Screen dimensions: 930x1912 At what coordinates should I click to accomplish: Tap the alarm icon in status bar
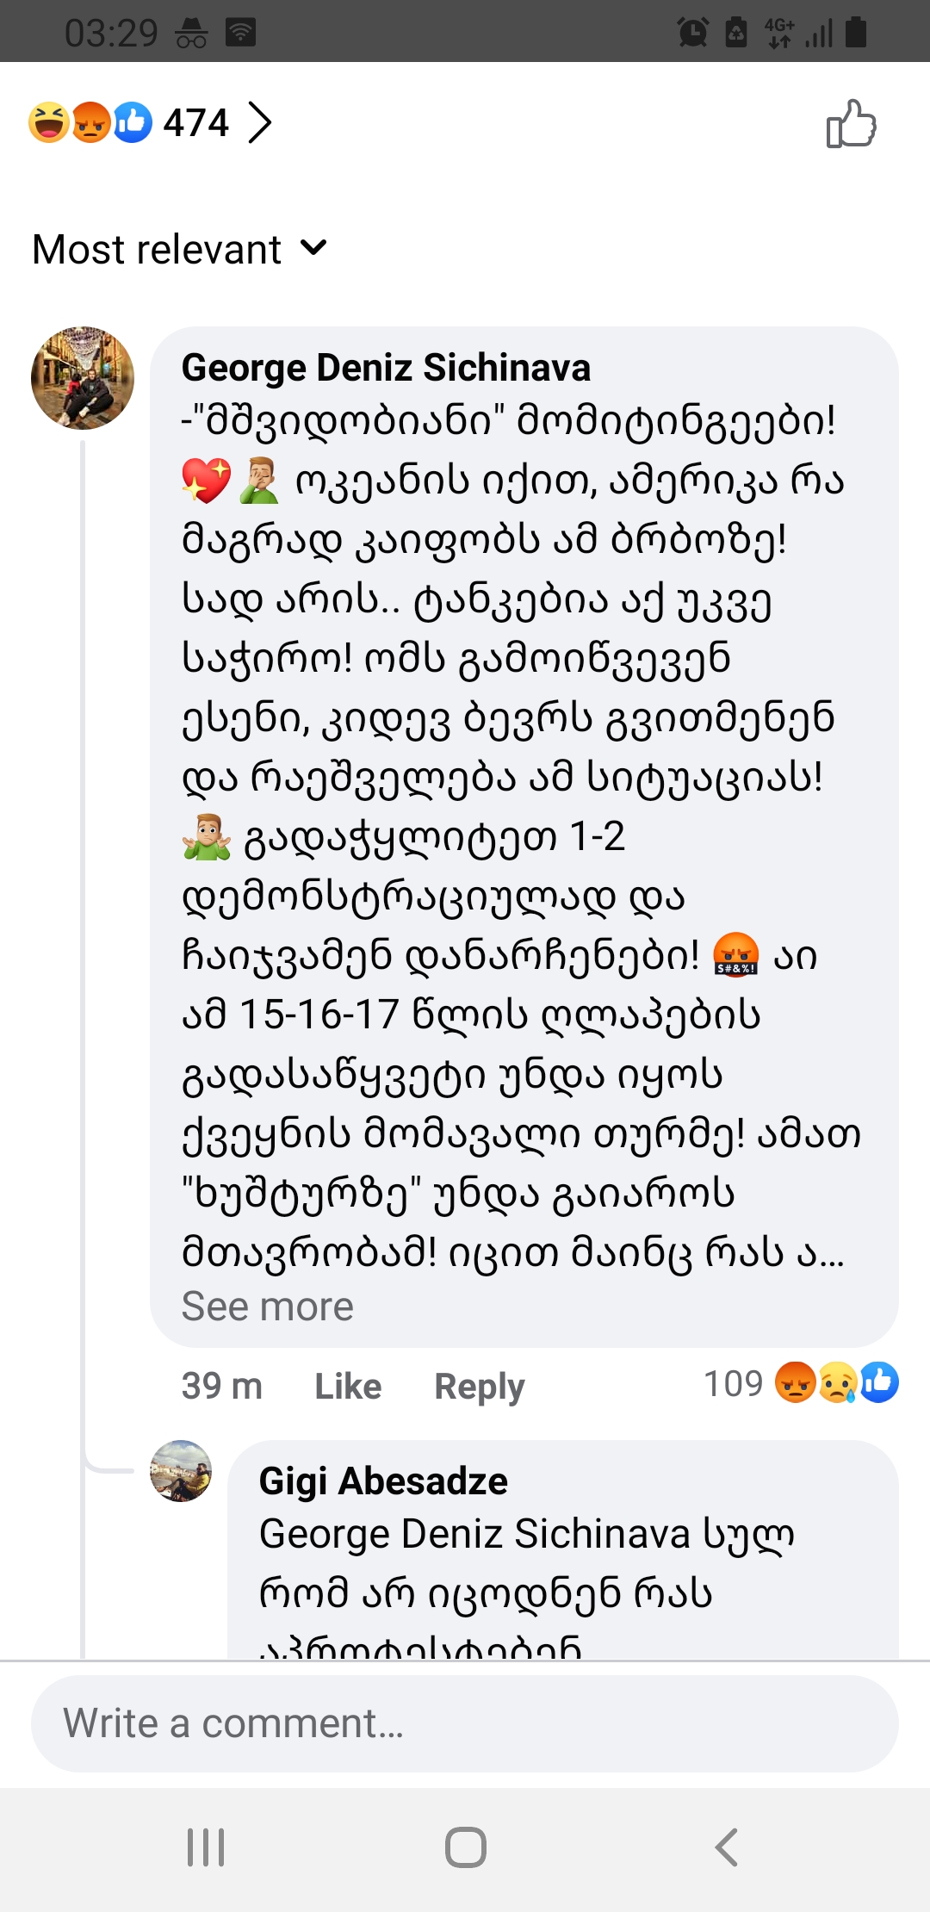coord(692,33)
